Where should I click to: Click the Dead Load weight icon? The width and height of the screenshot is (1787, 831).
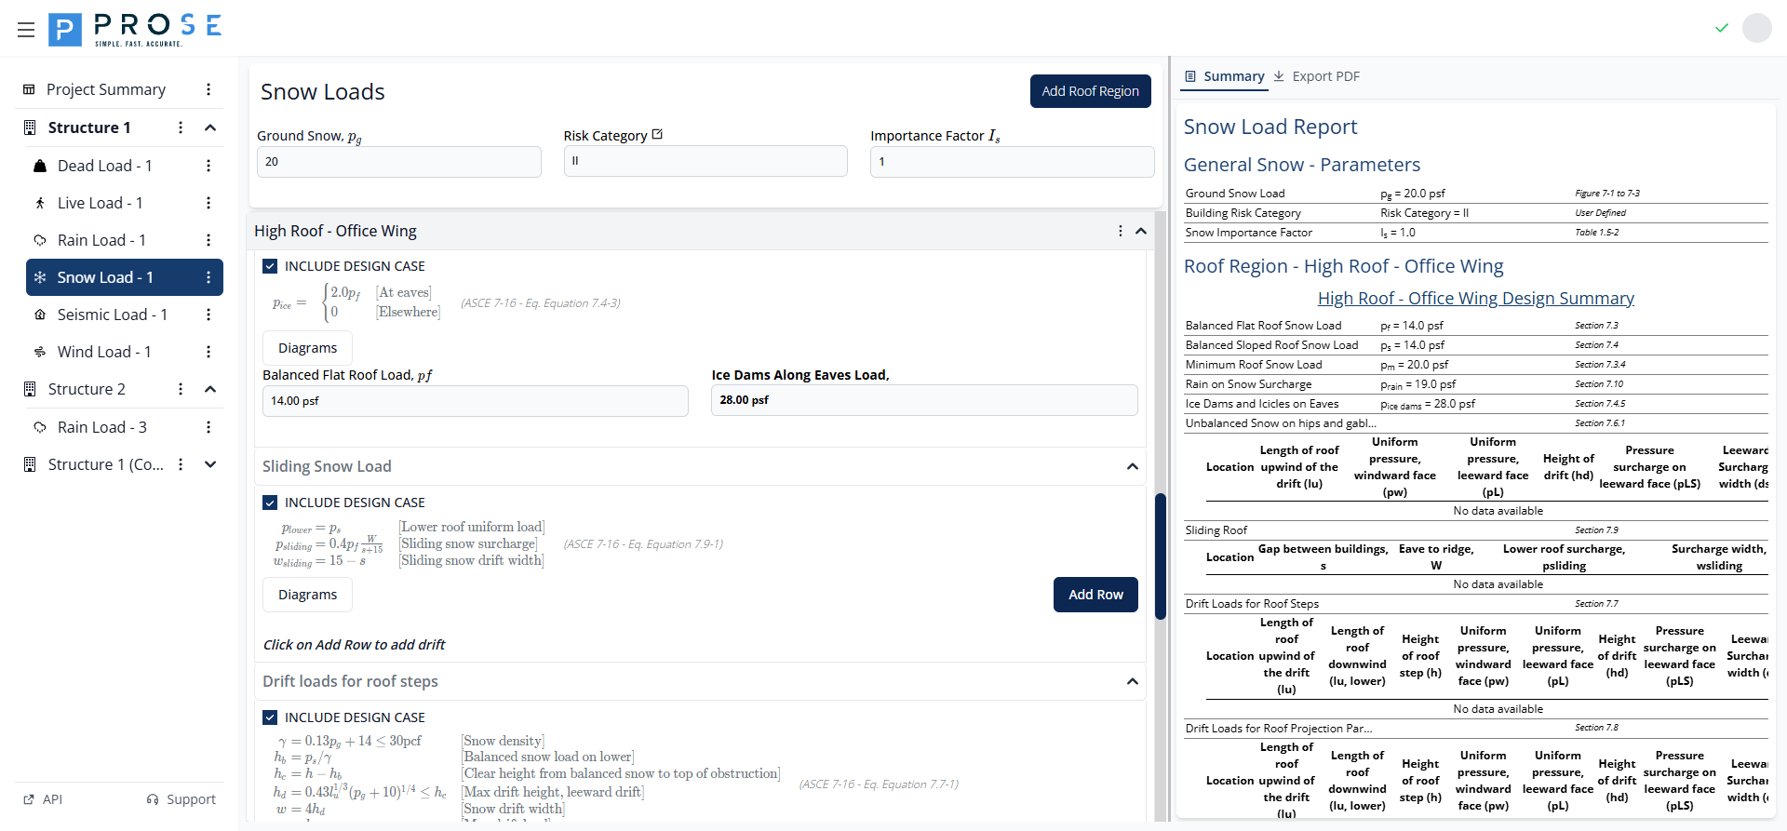40,166
